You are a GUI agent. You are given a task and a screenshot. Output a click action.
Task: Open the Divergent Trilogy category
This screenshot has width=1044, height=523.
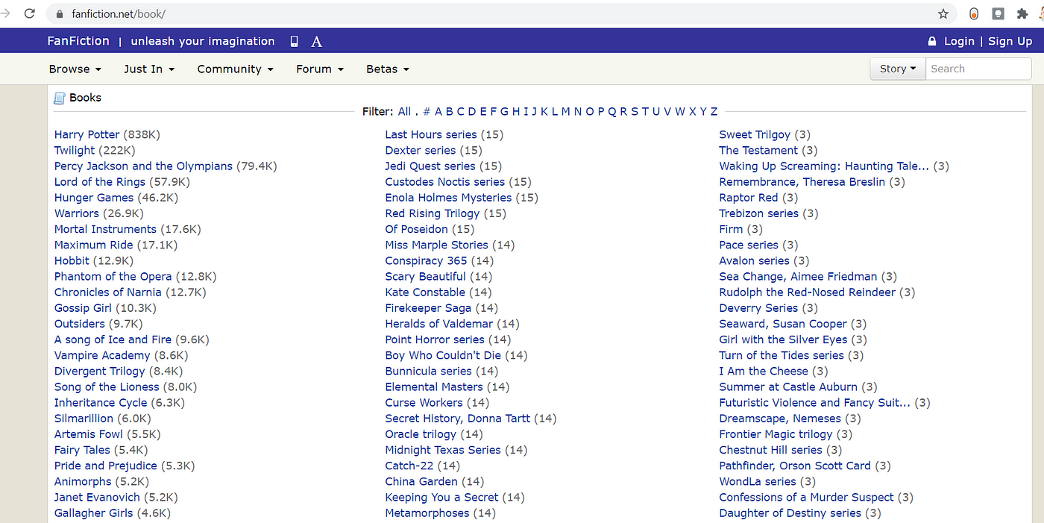pyautogui.click(x=100, y=371)
